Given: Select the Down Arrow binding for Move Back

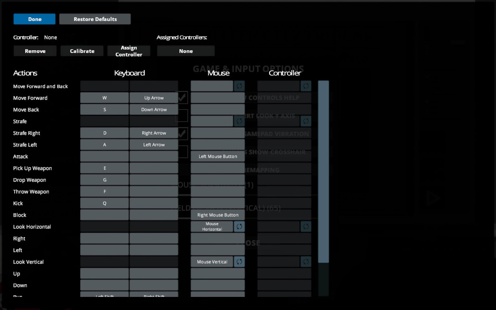Looking at the screenshot, I should tap(154, 110).
